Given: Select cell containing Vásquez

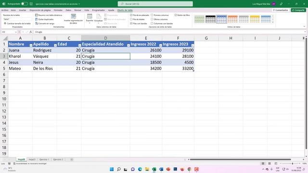Looking at the screenshot, I should [x=45, y=56].
